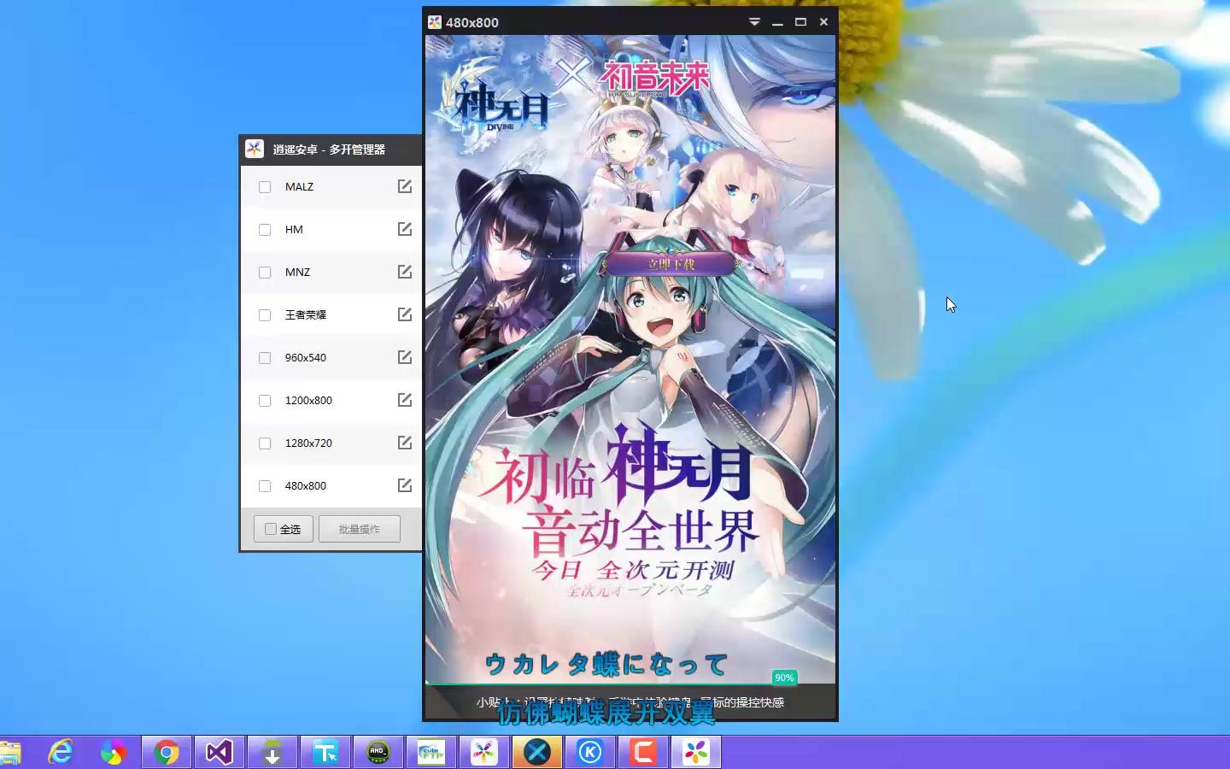Switch to the multi-instance manager taskbar button
Image resolution: width=1230 pixels, height=769 pixels.
[484, 753]
